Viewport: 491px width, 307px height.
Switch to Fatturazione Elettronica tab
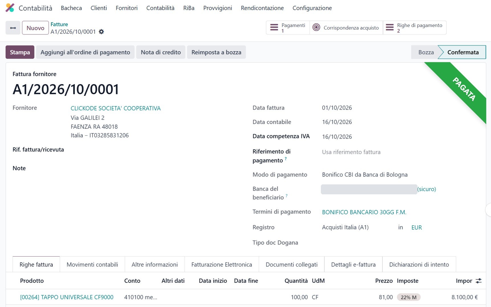(x=222, y=264)
